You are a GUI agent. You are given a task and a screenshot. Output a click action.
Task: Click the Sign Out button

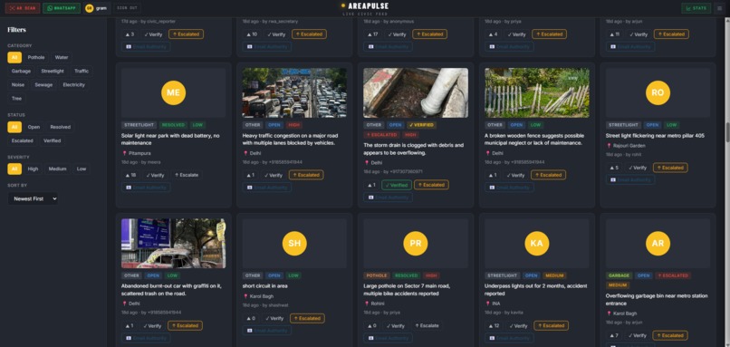pyautogui.click(x=127, y=8)
